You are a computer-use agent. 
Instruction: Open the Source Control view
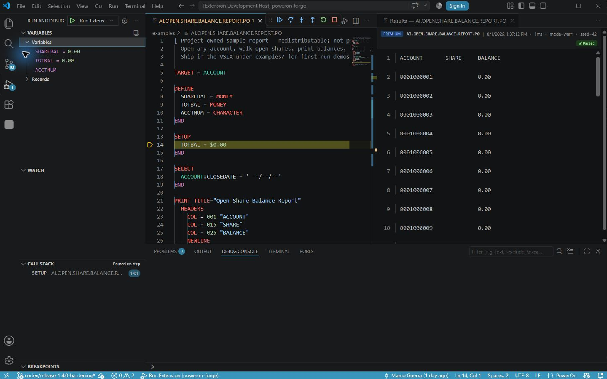[x=9, y=64]
